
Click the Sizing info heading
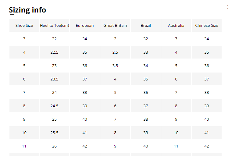[x=27, y=10]
